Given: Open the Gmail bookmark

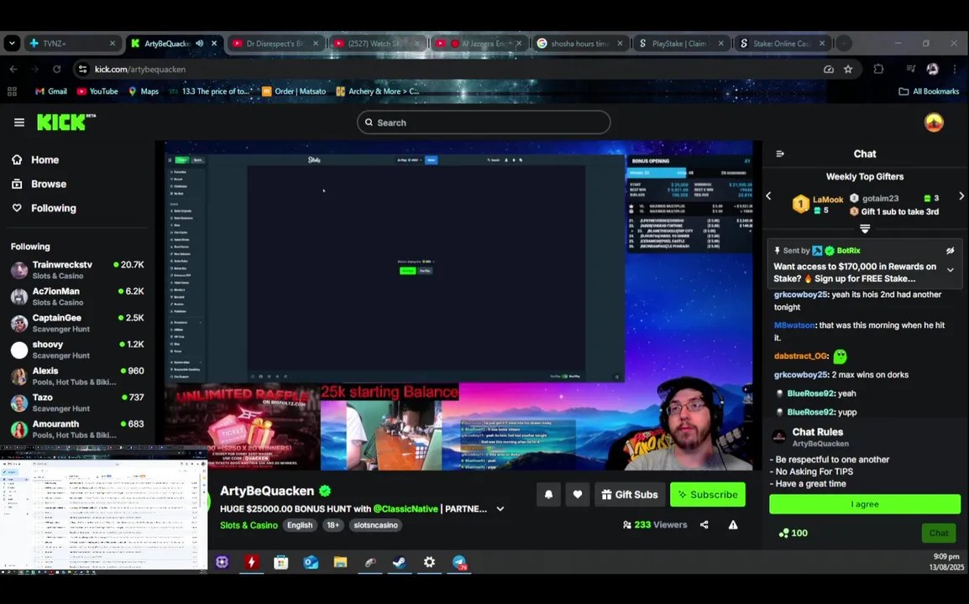Looking at the screenshot, I should pyautogui.click(x=50, y=91).
